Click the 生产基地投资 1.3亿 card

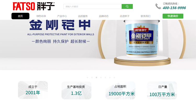point(76,90)
